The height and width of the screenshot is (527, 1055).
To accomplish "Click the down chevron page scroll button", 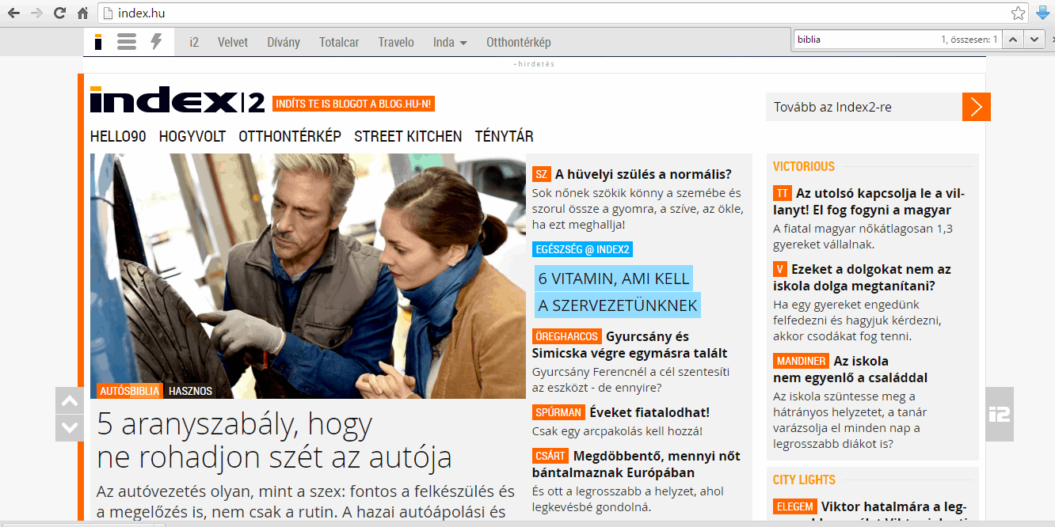I will tap(70, 428).
